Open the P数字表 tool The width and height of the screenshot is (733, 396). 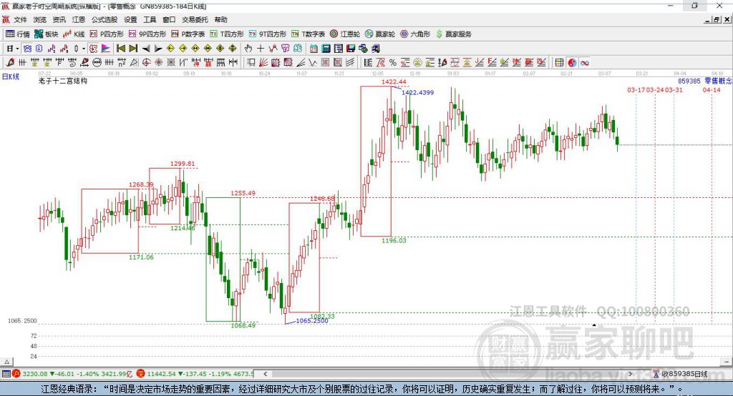188,34
